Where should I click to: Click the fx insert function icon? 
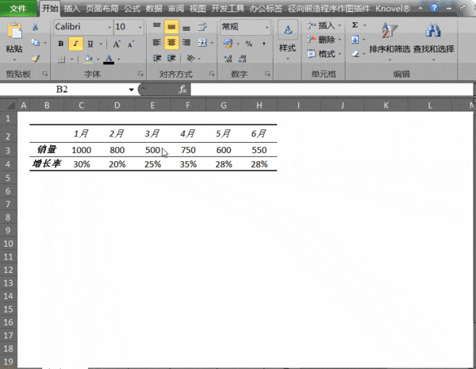pos(182,90)
